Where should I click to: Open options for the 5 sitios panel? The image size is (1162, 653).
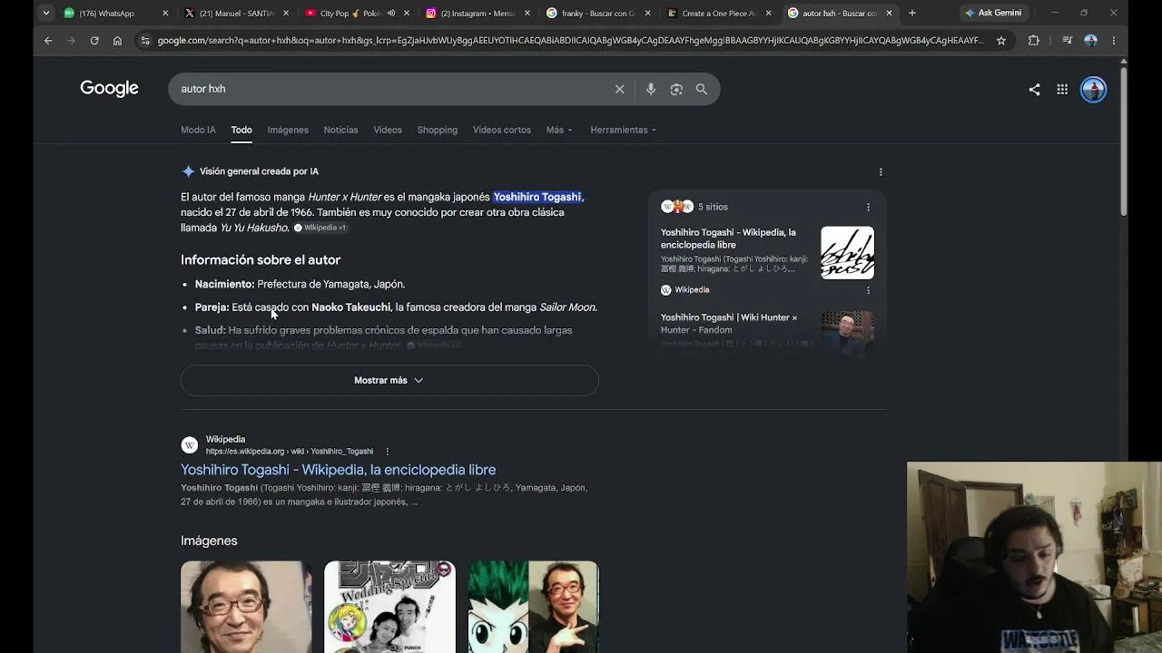coord(868,207)
